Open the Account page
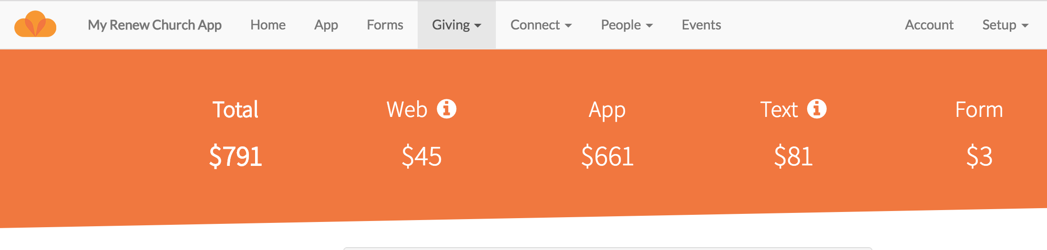Screen dimensions: 1047x250 (x=929, y=25)
